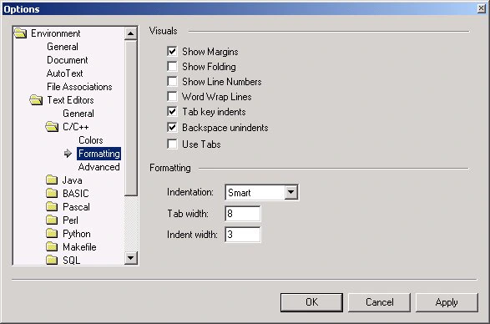Select the C/C++ tree node
Viewport: 490px width, 324px height.
tap(76, 127)
